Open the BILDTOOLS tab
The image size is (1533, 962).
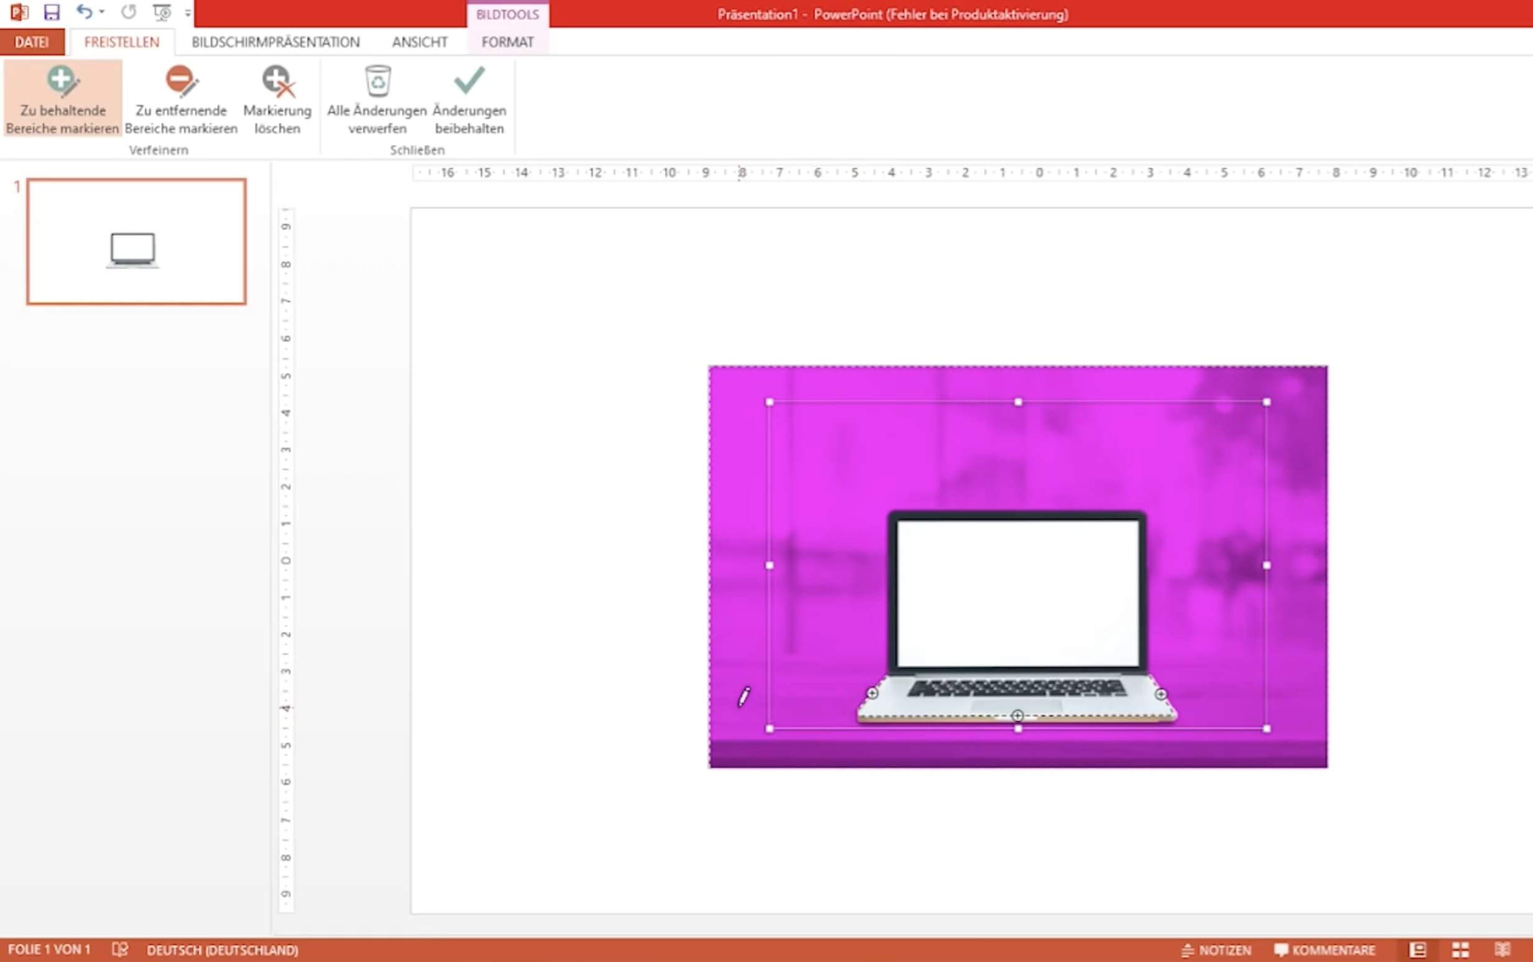click(x=507, y=13)
